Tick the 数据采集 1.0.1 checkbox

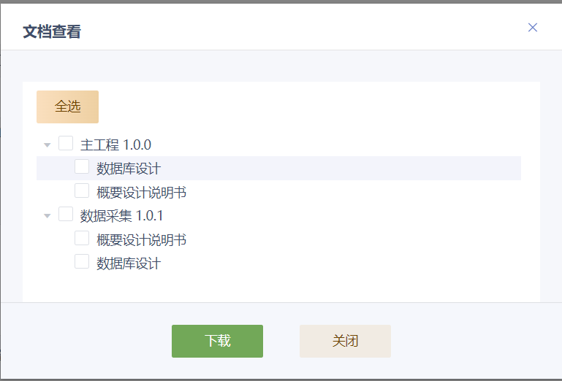coord(66,214)
